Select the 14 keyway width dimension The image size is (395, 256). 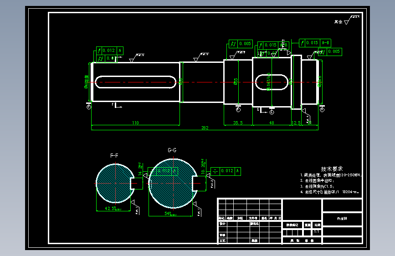tap(140, 169)
